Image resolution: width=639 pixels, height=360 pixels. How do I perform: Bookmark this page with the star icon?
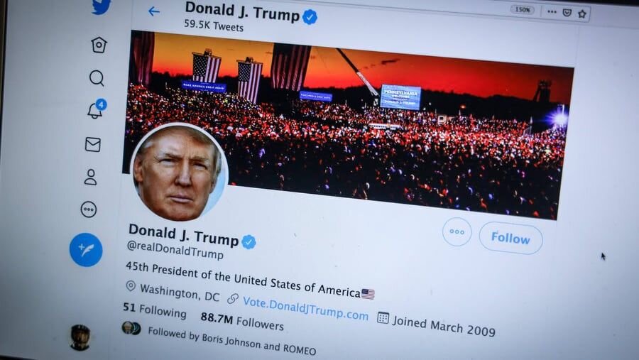pyautogui.click(x=582, y=14)
